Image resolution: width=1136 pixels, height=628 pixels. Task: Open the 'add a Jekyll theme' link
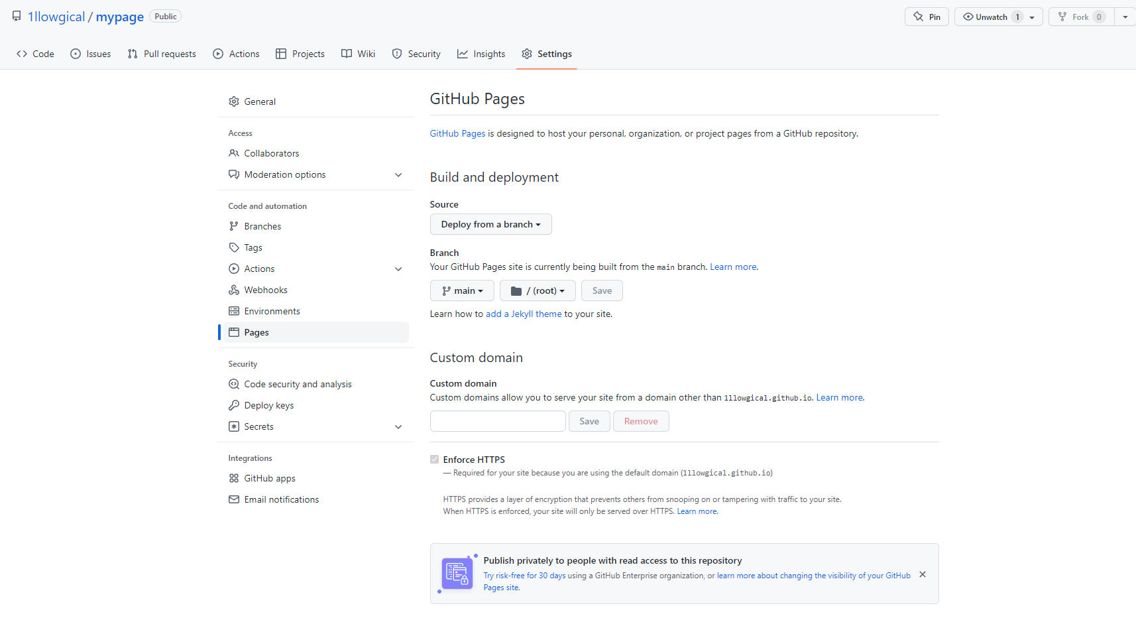pos(524,314)
